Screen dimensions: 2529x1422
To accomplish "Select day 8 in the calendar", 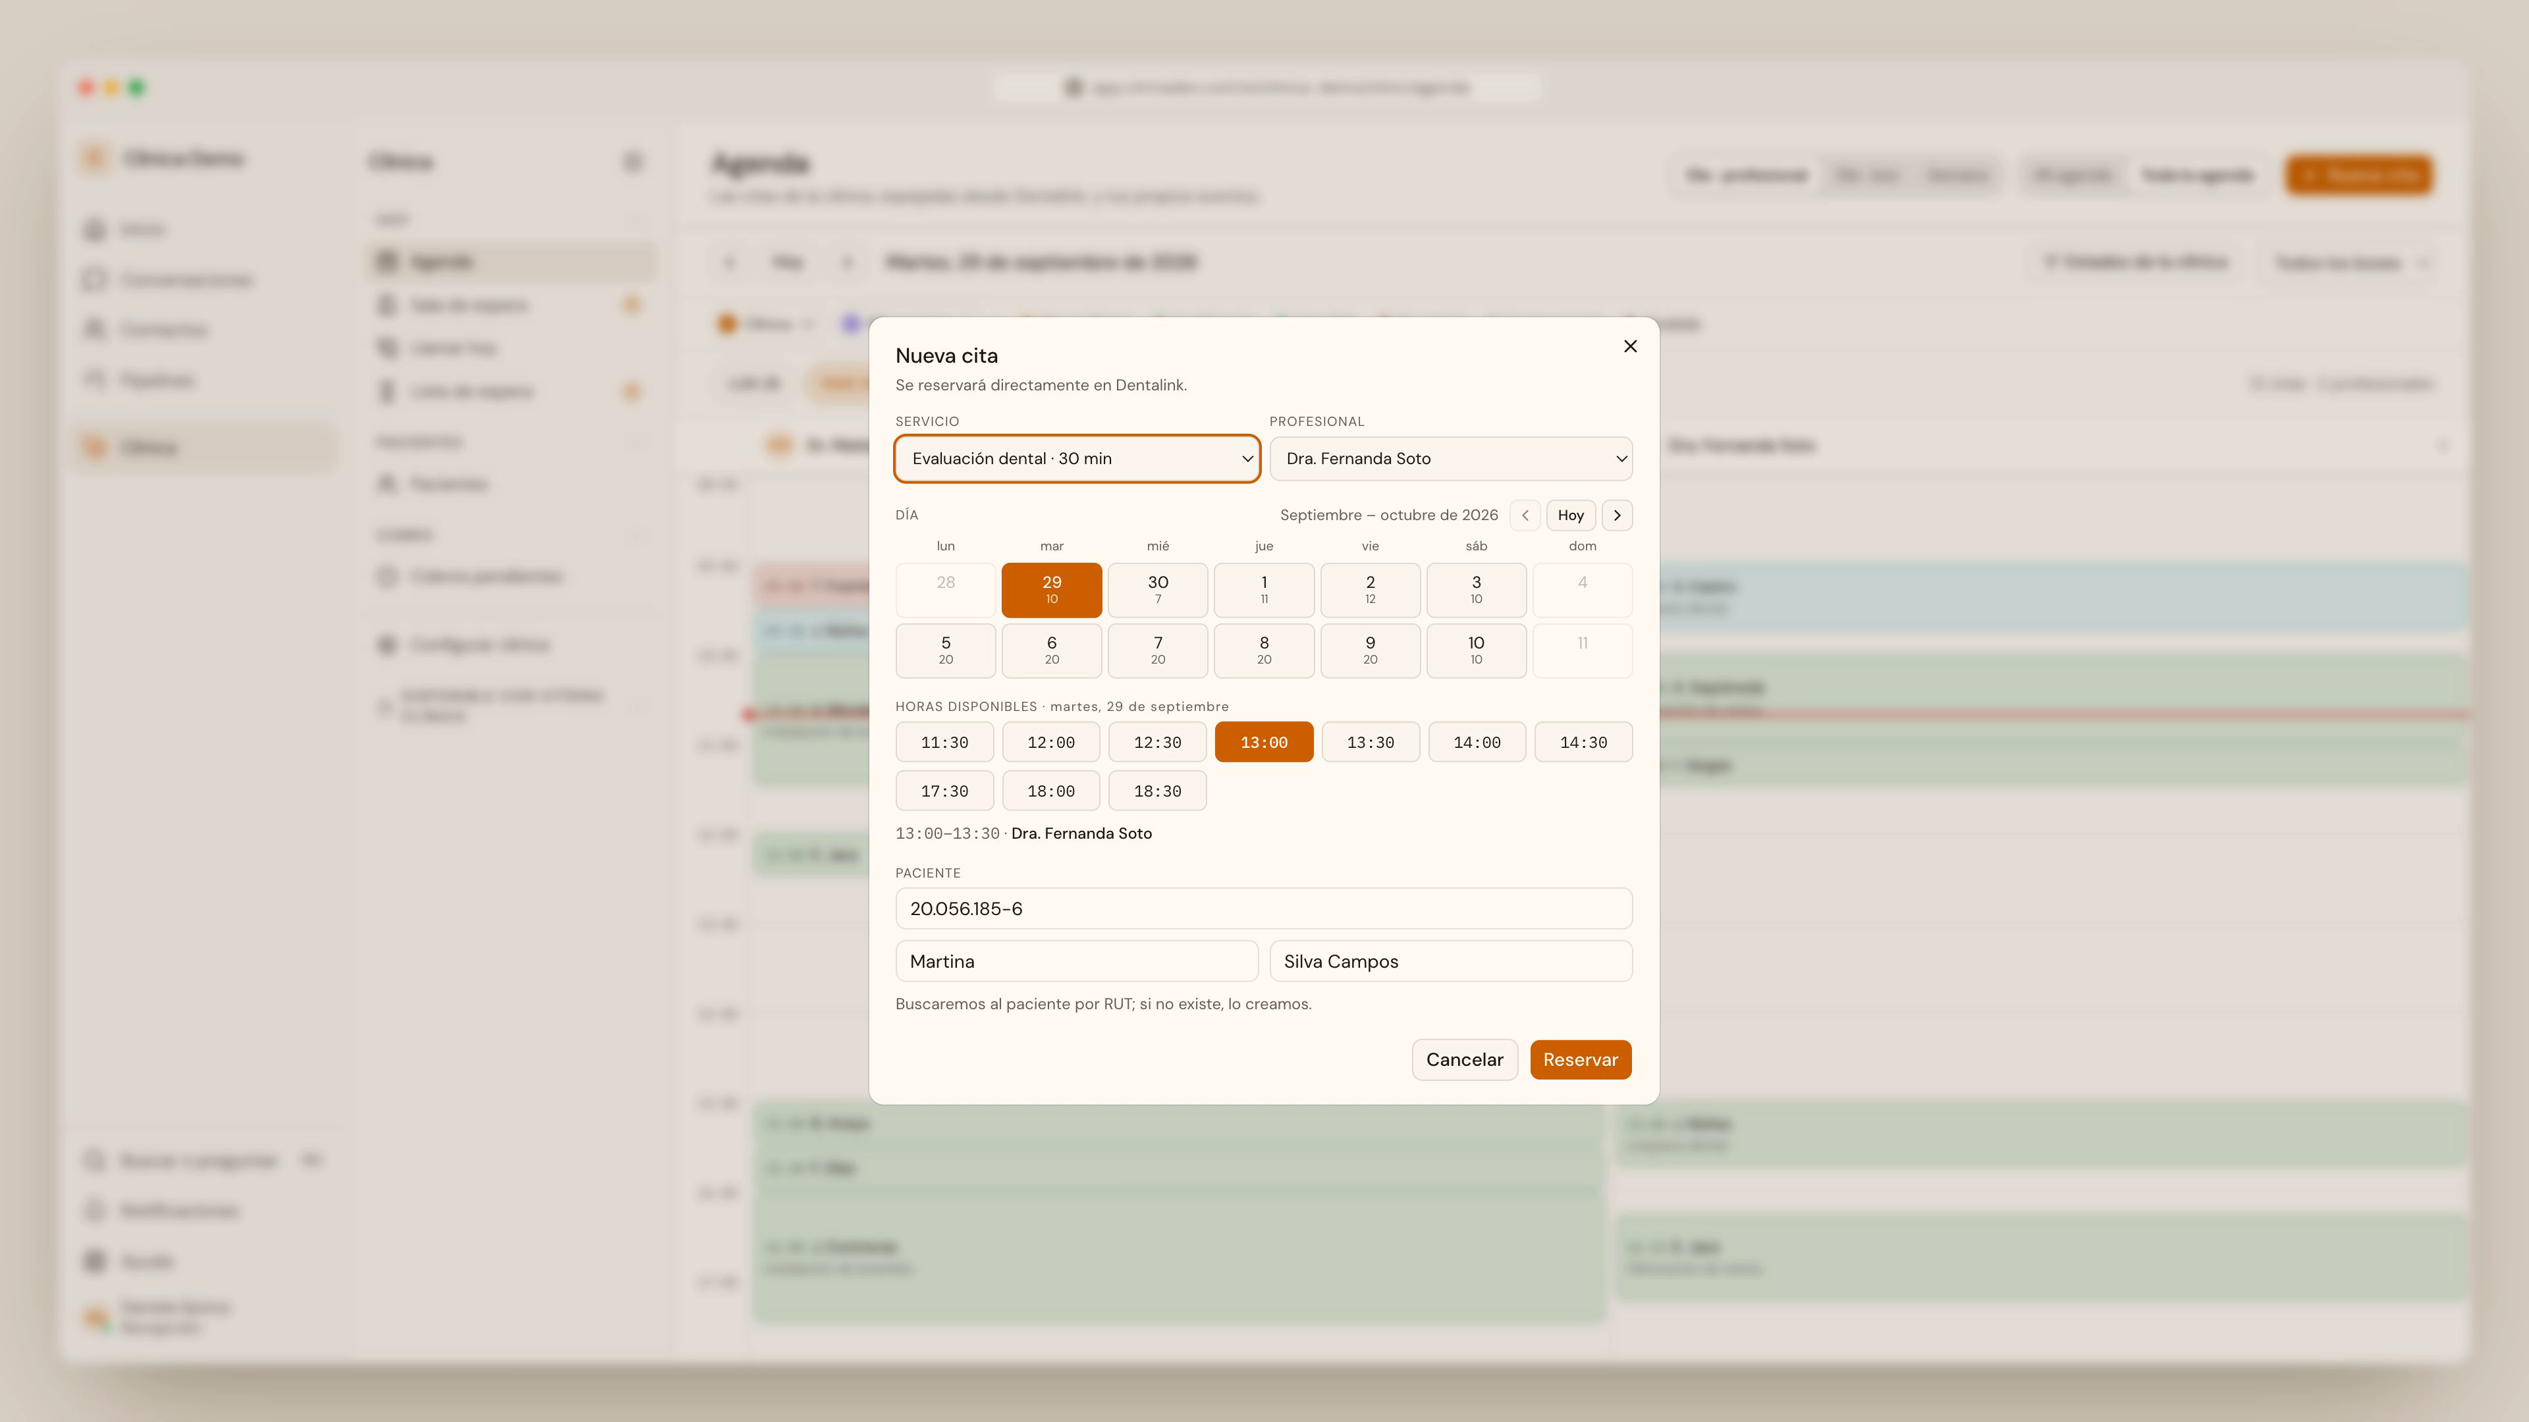I will (x=1264, y=650).
